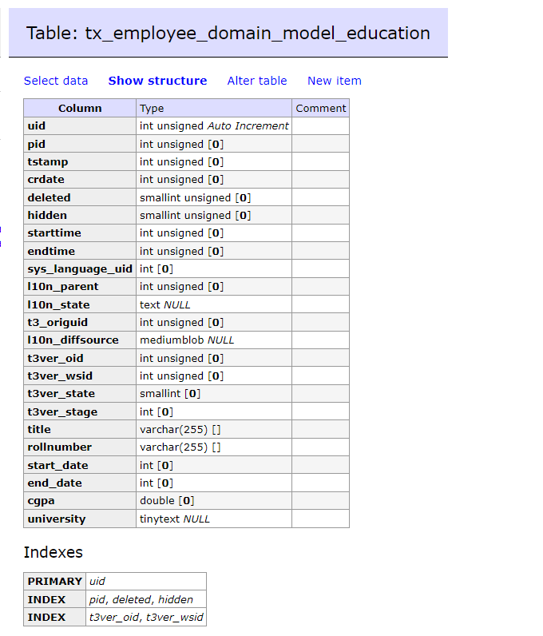Select the rollnumber column name cell
Screen dimensions: 543x636
coord(60,447)
